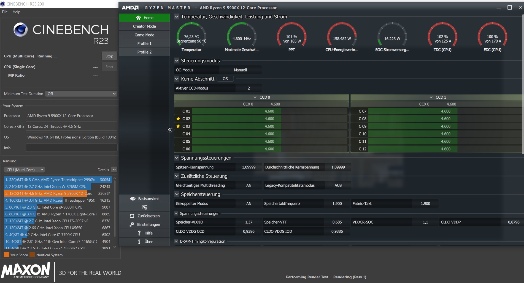Collapse Zusätzliche Steuerung section
This screenshot has width=524, height=283.
pyautogui.click(x=177, y=176)
